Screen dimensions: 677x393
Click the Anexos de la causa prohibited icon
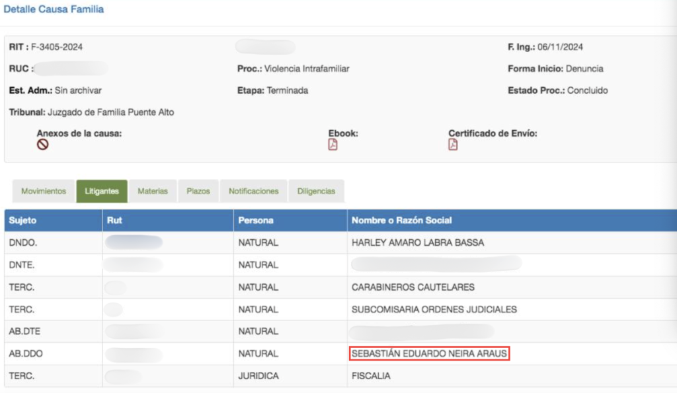[42, 145]
